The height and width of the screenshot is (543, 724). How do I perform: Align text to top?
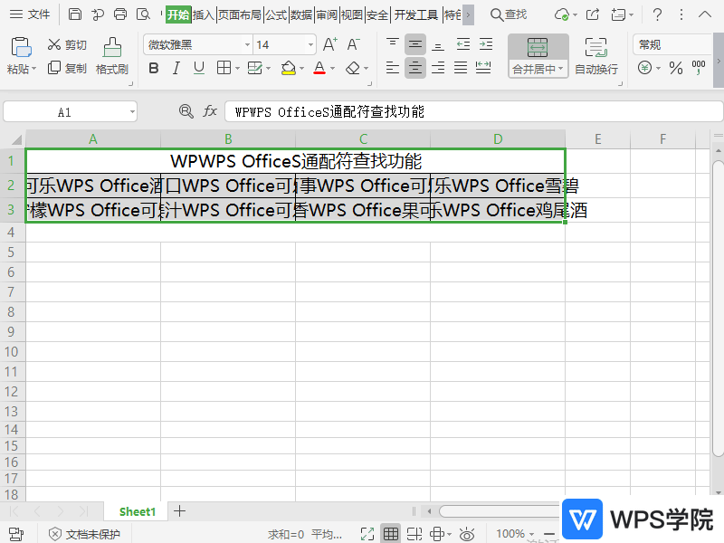tap(393, 43)
